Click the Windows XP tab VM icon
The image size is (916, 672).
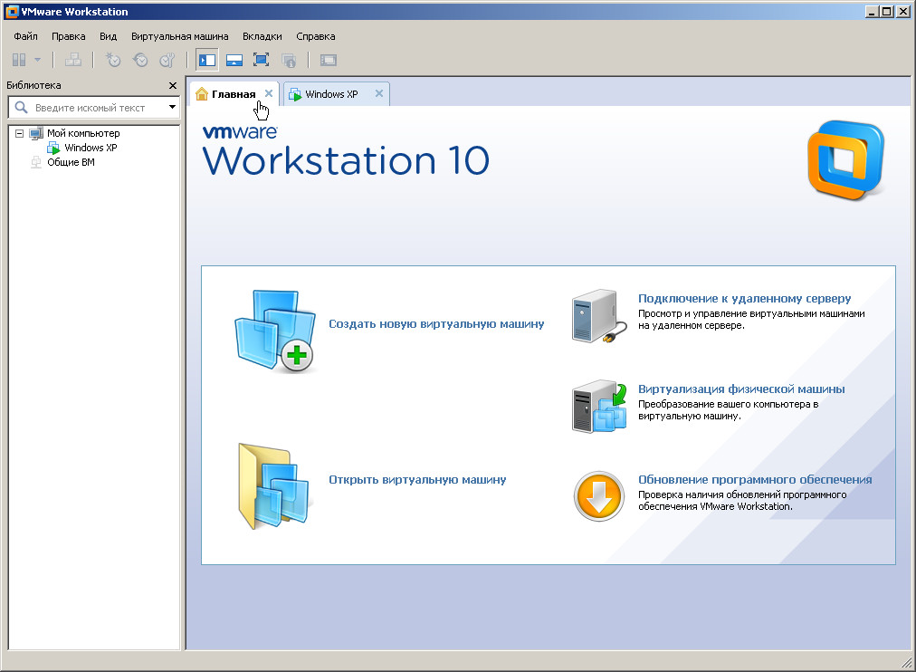pos(295,94)
